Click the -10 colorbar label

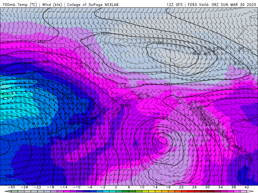77,187
